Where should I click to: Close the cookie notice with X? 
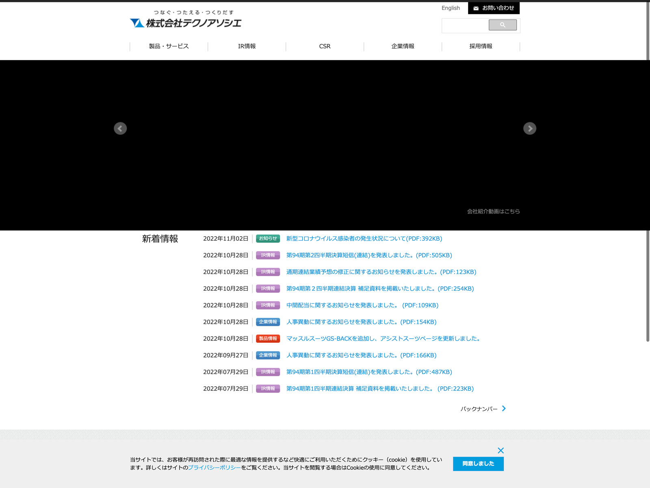pyautogui.click(x=500, y=451)
